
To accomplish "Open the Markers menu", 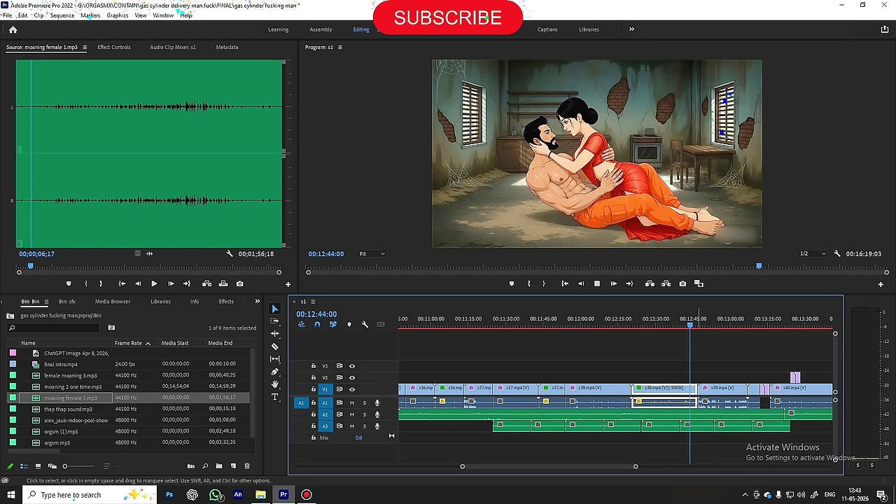I will coord(90,15).
